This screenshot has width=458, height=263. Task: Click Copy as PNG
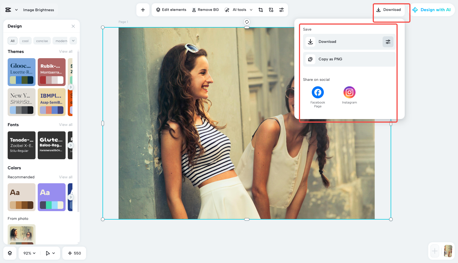[330, 59]
